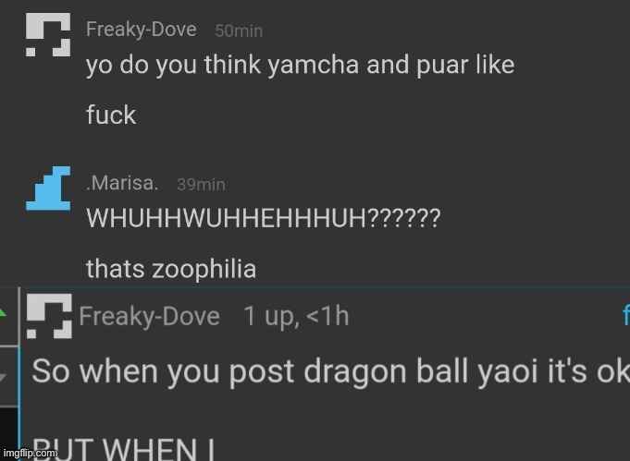The image size is (630, 461).
Task: Upvote Freaky-Dove's reply with green arrow
Action: (3, 314)
